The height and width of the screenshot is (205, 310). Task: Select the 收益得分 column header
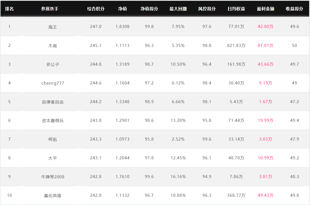(294, 9)
